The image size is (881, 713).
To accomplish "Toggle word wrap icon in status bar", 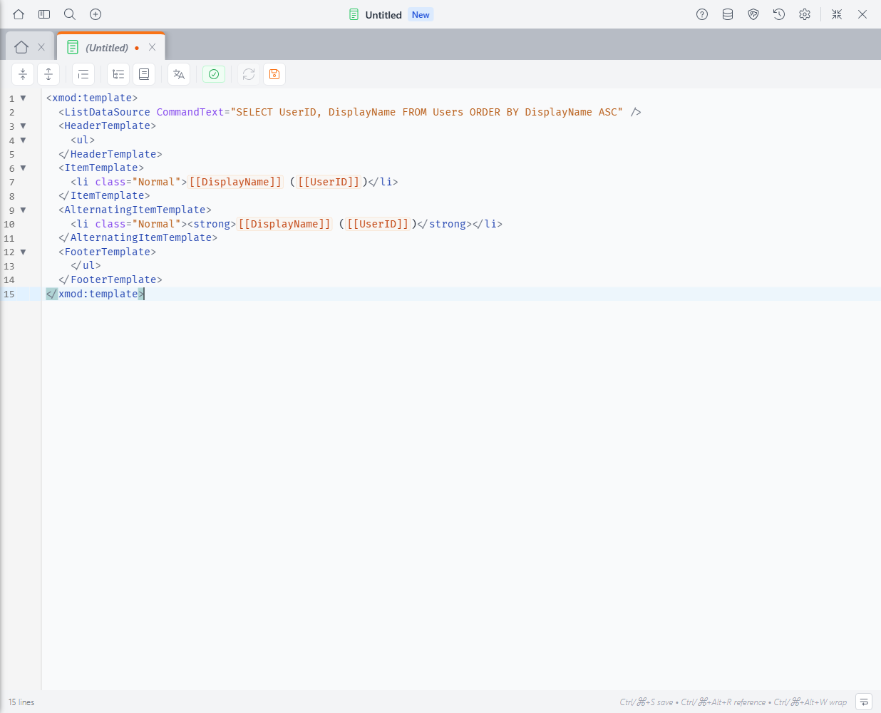I will (x=864, y=702).
